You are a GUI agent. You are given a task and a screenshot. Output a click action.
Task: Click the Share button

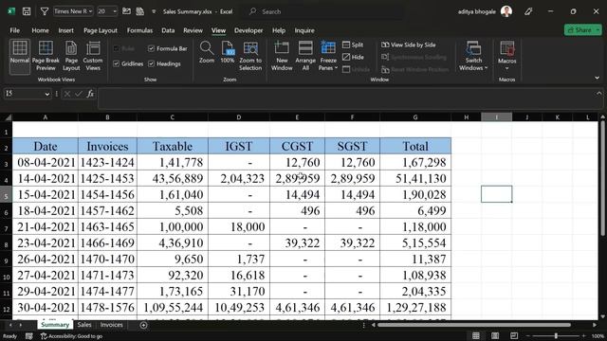pyautogui.click(x=579, y=30)
